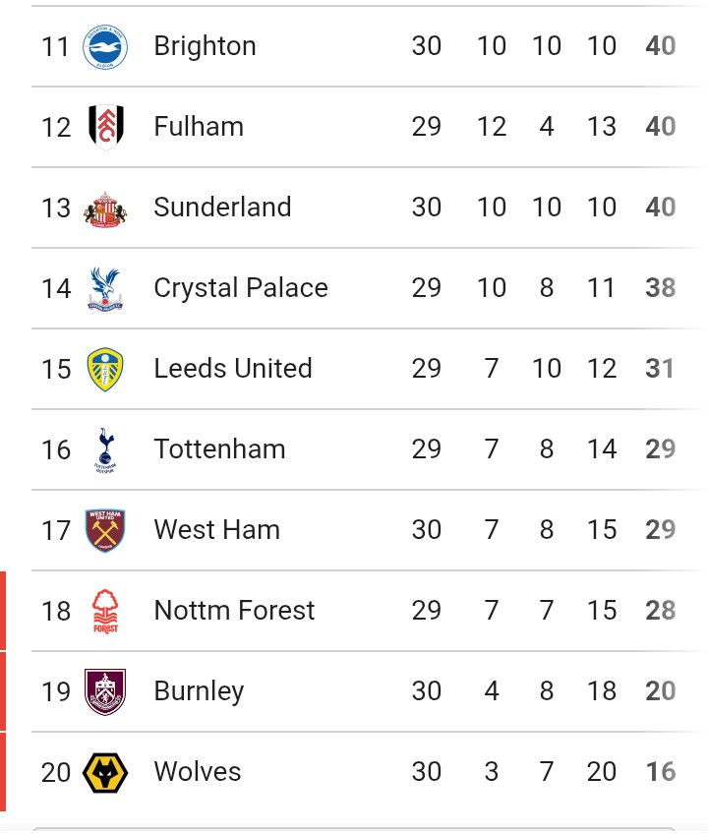Open the Fulham team name link

(x=199, y=127)
